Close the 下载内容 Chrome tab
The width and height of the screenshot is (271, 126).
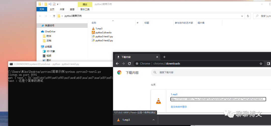[157, 57]
